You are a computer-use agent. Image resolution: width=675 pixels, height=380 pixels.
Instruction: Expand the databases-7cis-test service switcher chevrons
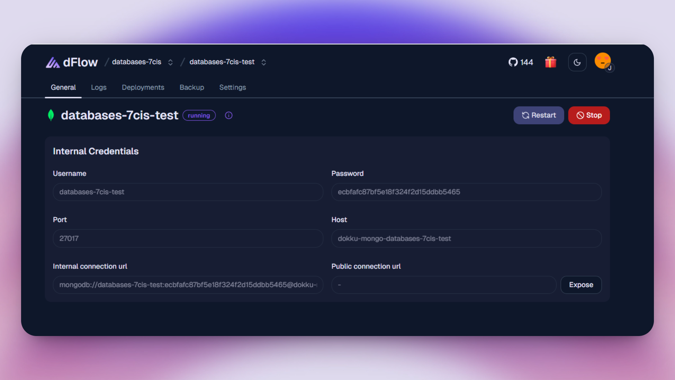264,62
